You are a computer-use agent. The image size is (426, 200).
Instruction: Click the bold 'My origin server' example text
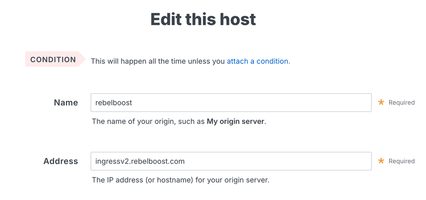pos(235,121)
